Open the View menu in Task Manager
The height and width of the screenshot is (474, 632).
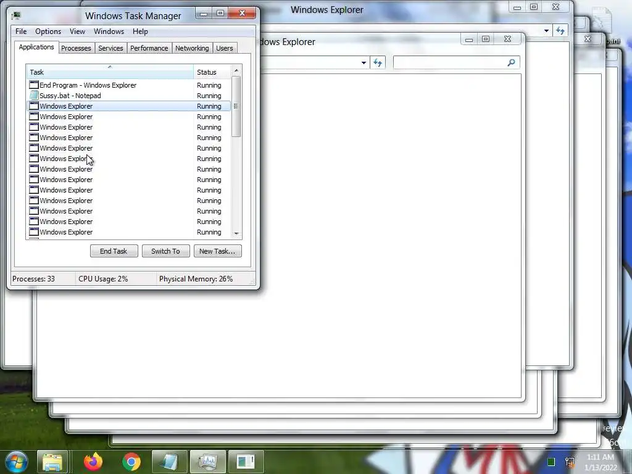77,31
